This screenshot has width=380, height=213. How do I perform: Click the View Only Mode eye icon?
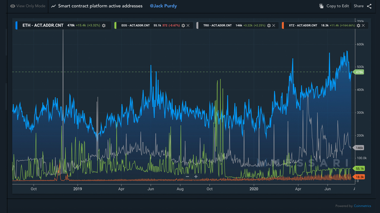pos(12,6)
